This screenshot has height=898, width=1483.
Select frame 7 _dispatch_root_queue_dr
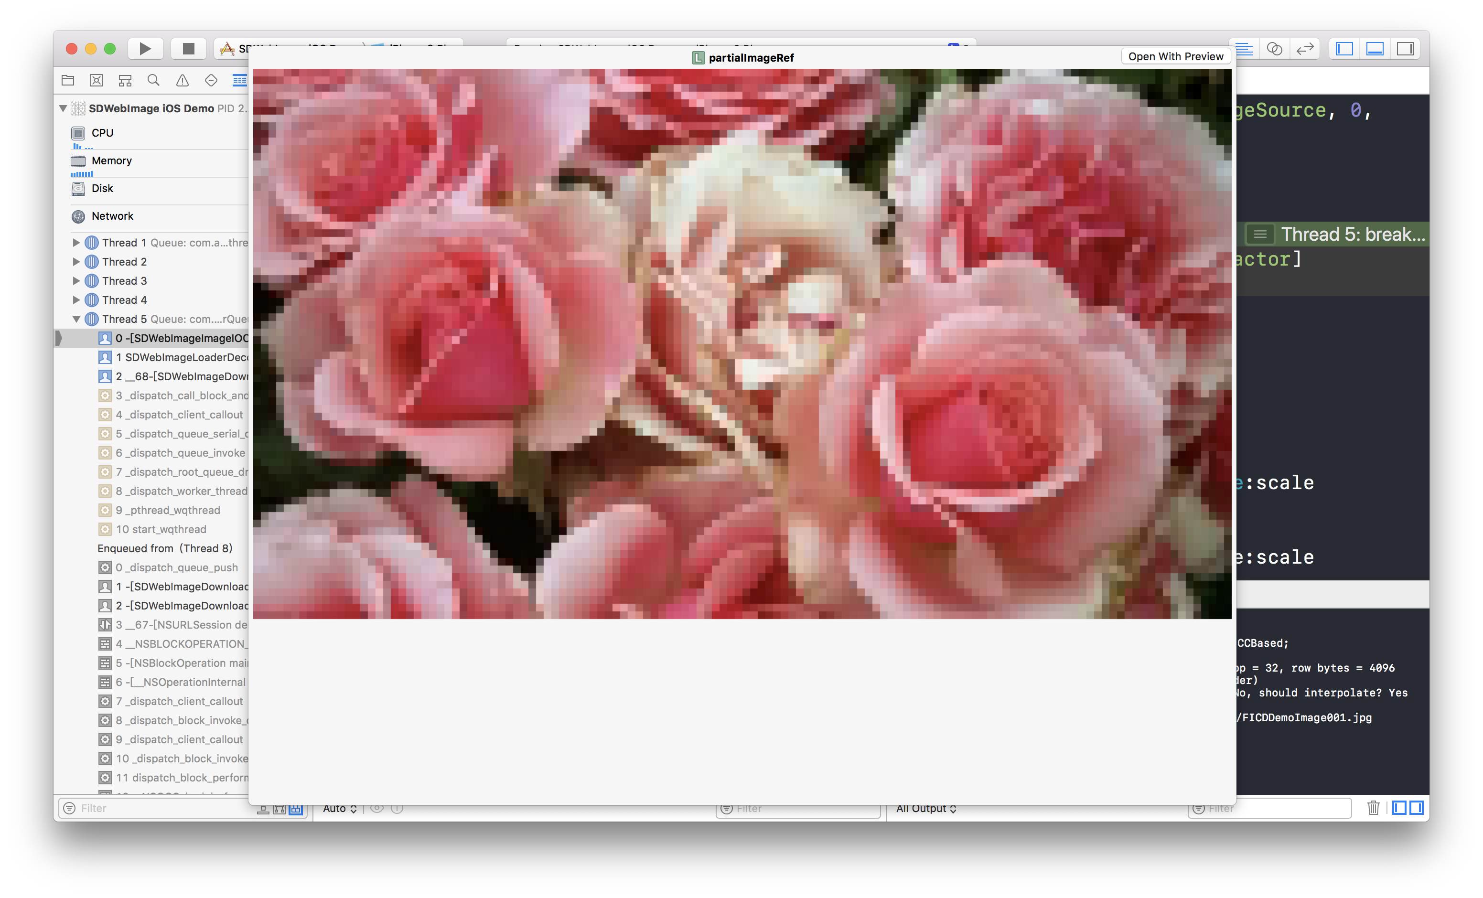coord(151,472)
